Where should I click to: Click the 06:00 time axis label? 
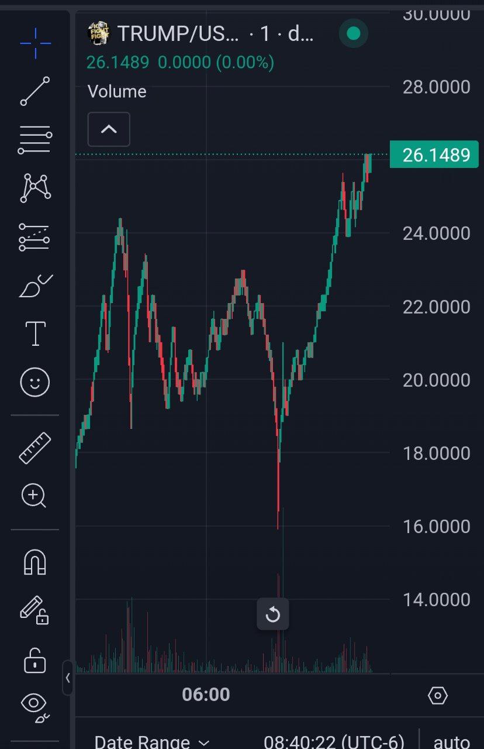[206, 695]
